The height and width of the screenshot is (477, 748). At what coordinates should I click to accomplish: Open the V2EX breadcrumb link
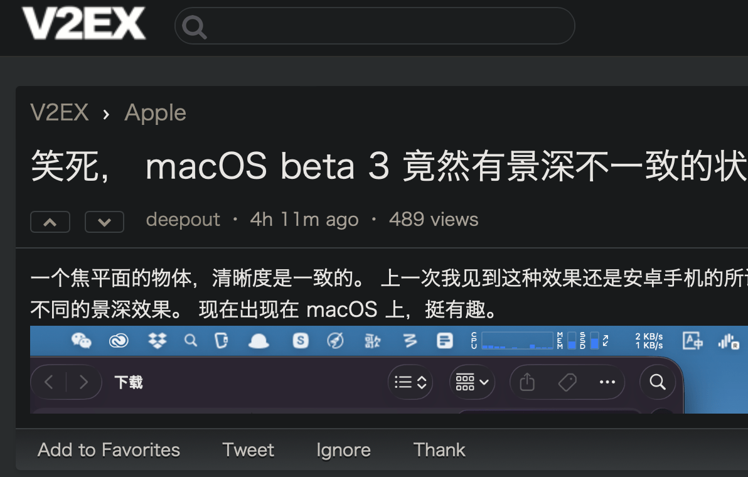click(x=60, y=112)
